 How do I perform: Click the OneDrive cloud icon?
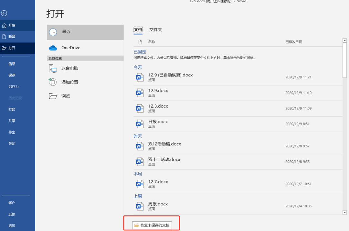(53, 48)
